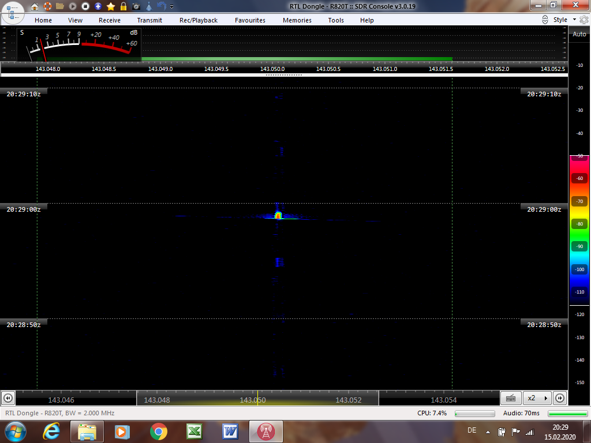Click the waterfall color scale gradient bar
The height and width of the screenshot is (443, 591).
click(579, 230)
